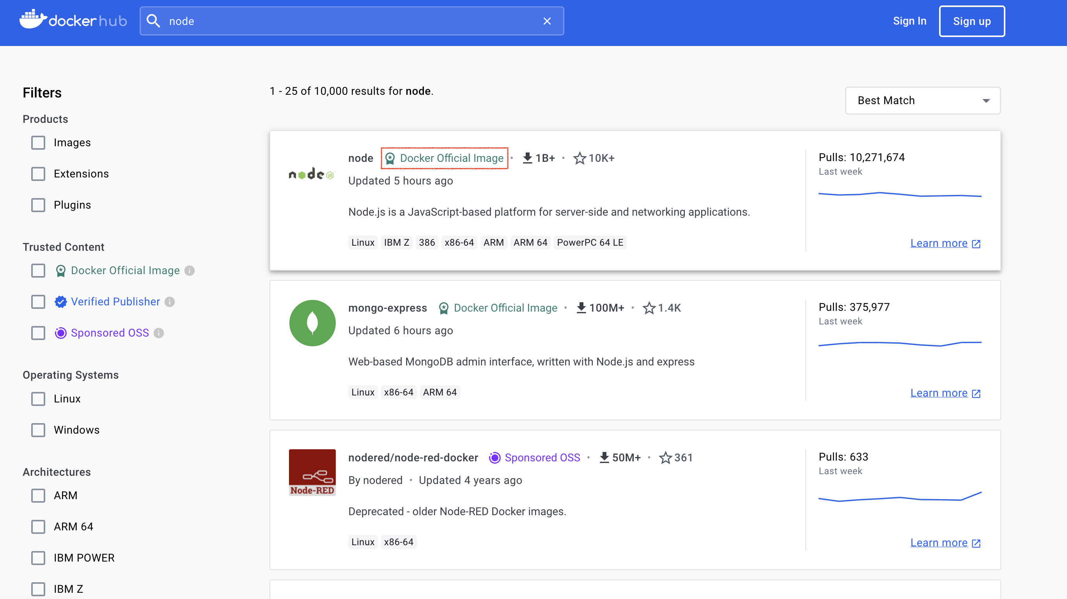The height and width of the screenshot is (599, 1067).
Task: Click the search magnifier icon
Action: click(154, 21)
